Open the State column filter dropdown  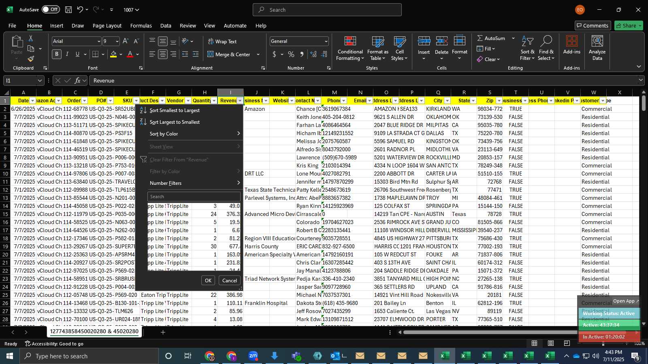(x=473, y=101)
